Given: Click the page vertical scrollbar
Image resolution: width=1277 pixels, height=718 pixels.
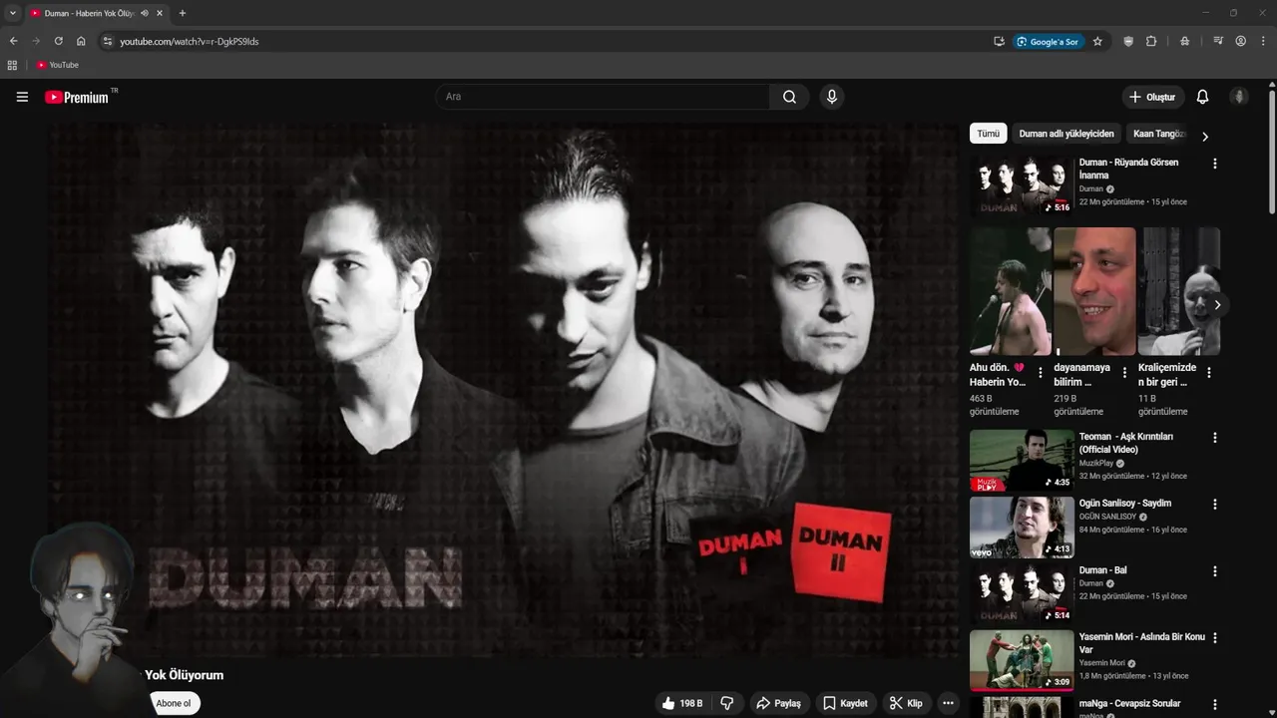Looking at the screenshot, I should coord(1272,150).
